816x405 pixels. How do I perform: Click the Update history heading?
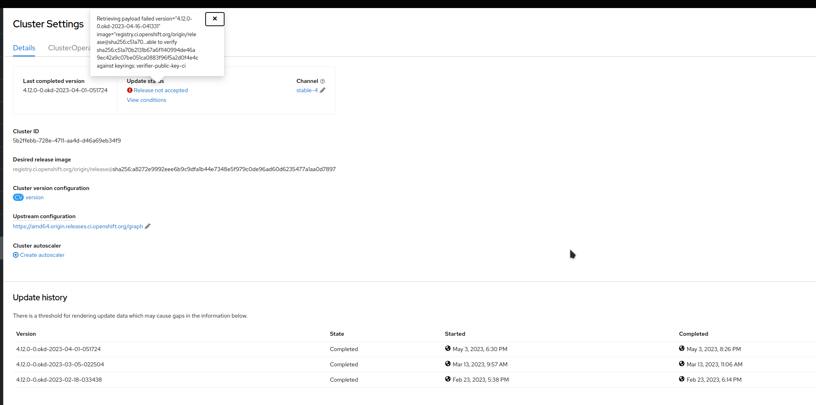coord(40,298)
